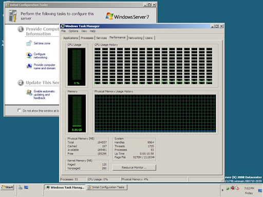Click the red shield security alert tray icon
263x197 pixels.
click(237, 188)
